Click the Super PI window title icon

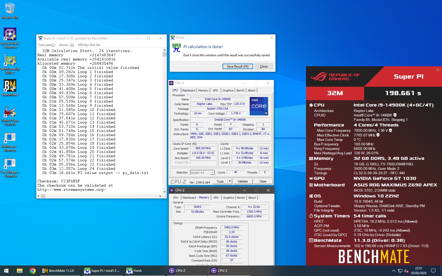(40, 38)
